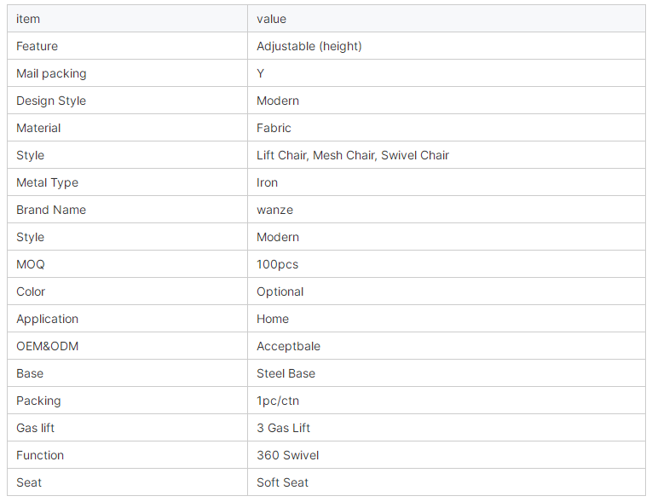Click the '100pcs' value cell
The height and width of the screenshot is (502, 652).
(447, 264)
